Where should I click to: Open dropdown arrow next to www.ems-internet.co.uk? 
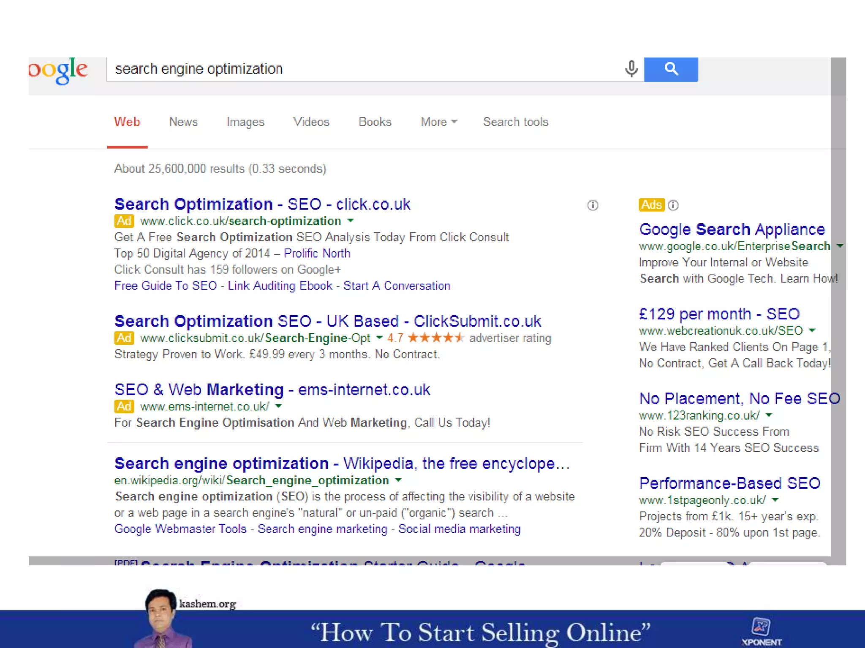pos(278,406)
